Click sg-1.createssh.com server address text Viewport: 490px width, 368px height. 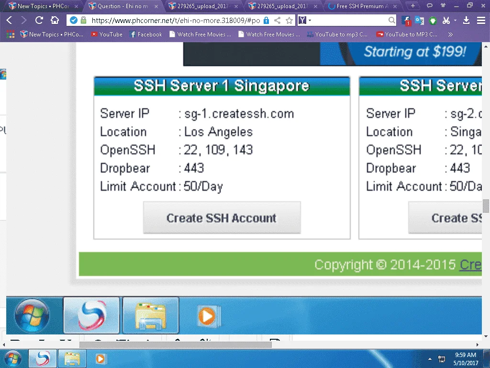[x=239, y=114]
